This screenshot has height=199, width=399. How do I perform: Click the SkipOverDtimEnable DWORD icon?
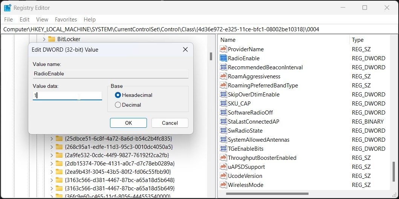coord(223,94)
